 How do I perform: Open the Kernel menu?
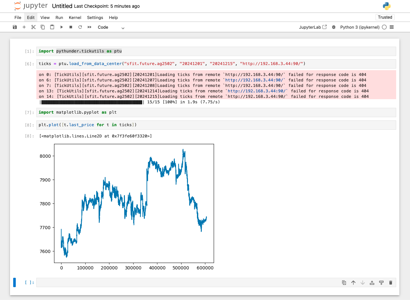click(x=75, y=18)
